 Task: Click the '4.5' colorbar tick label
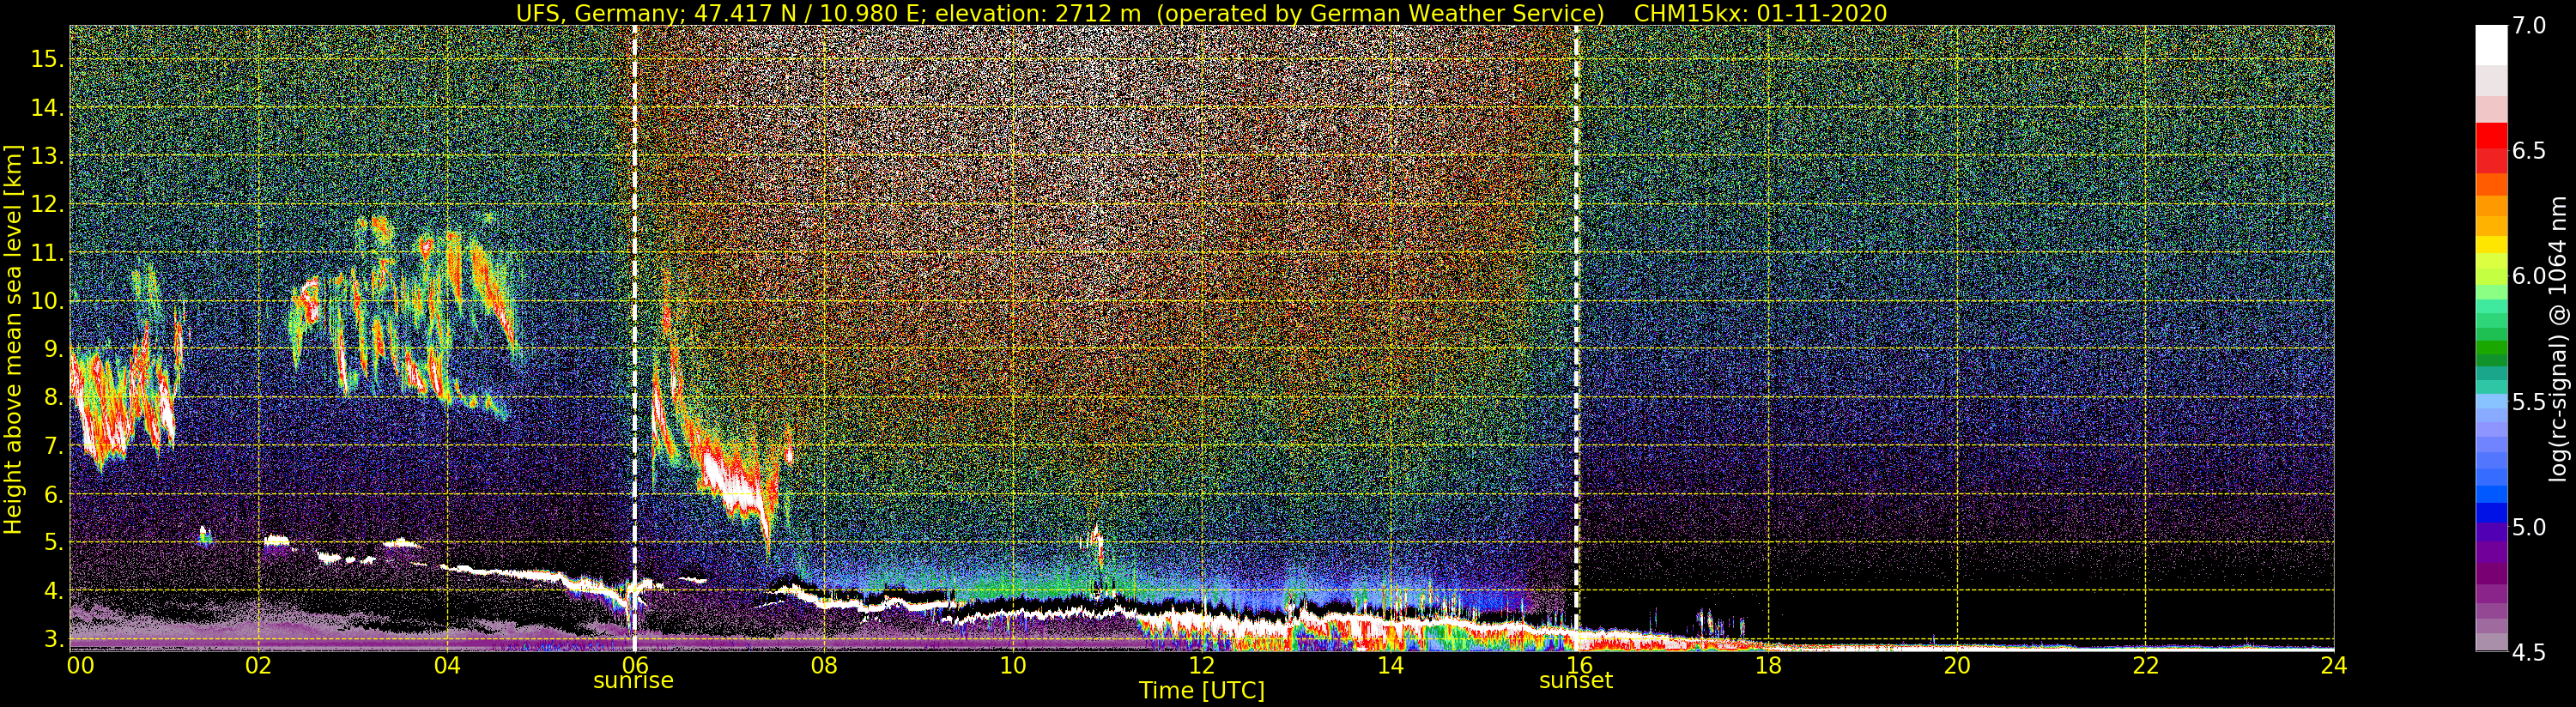[2528, 652]
